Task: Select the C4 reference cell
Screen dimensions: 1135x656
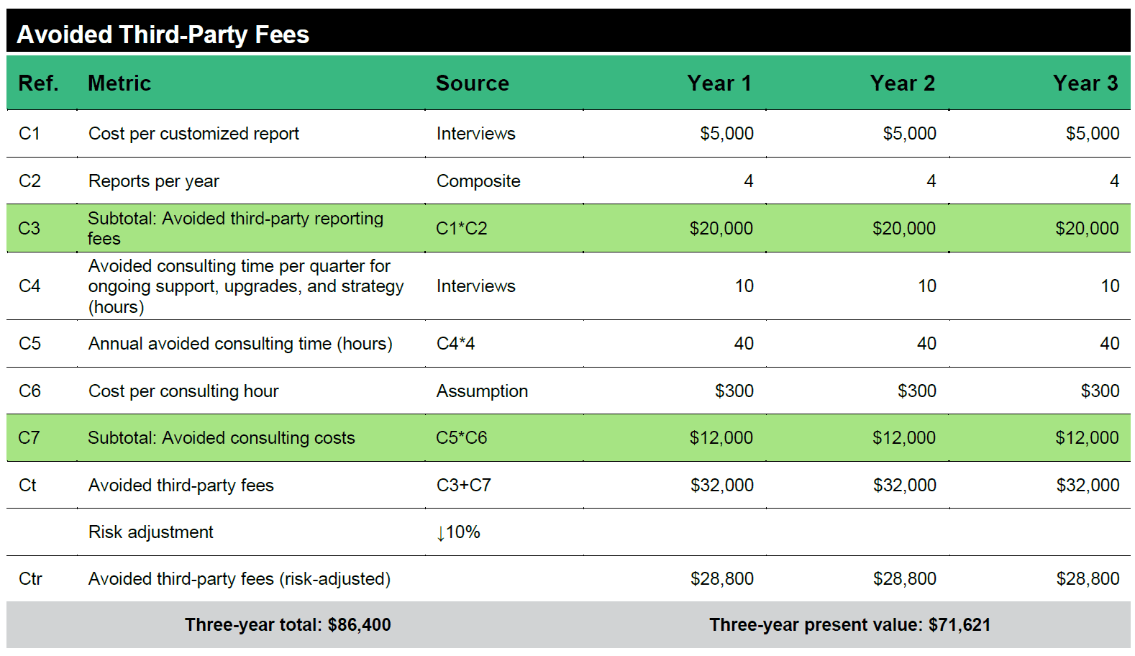Action: point(29,286)
